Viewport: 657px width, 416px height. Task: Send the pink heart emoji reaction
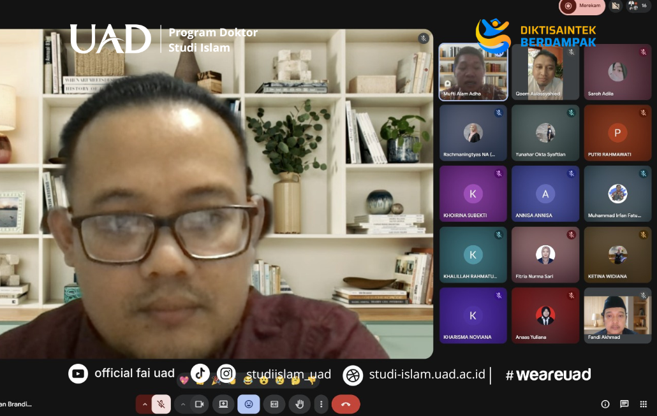pyautogui.click(x=184, y=380)
